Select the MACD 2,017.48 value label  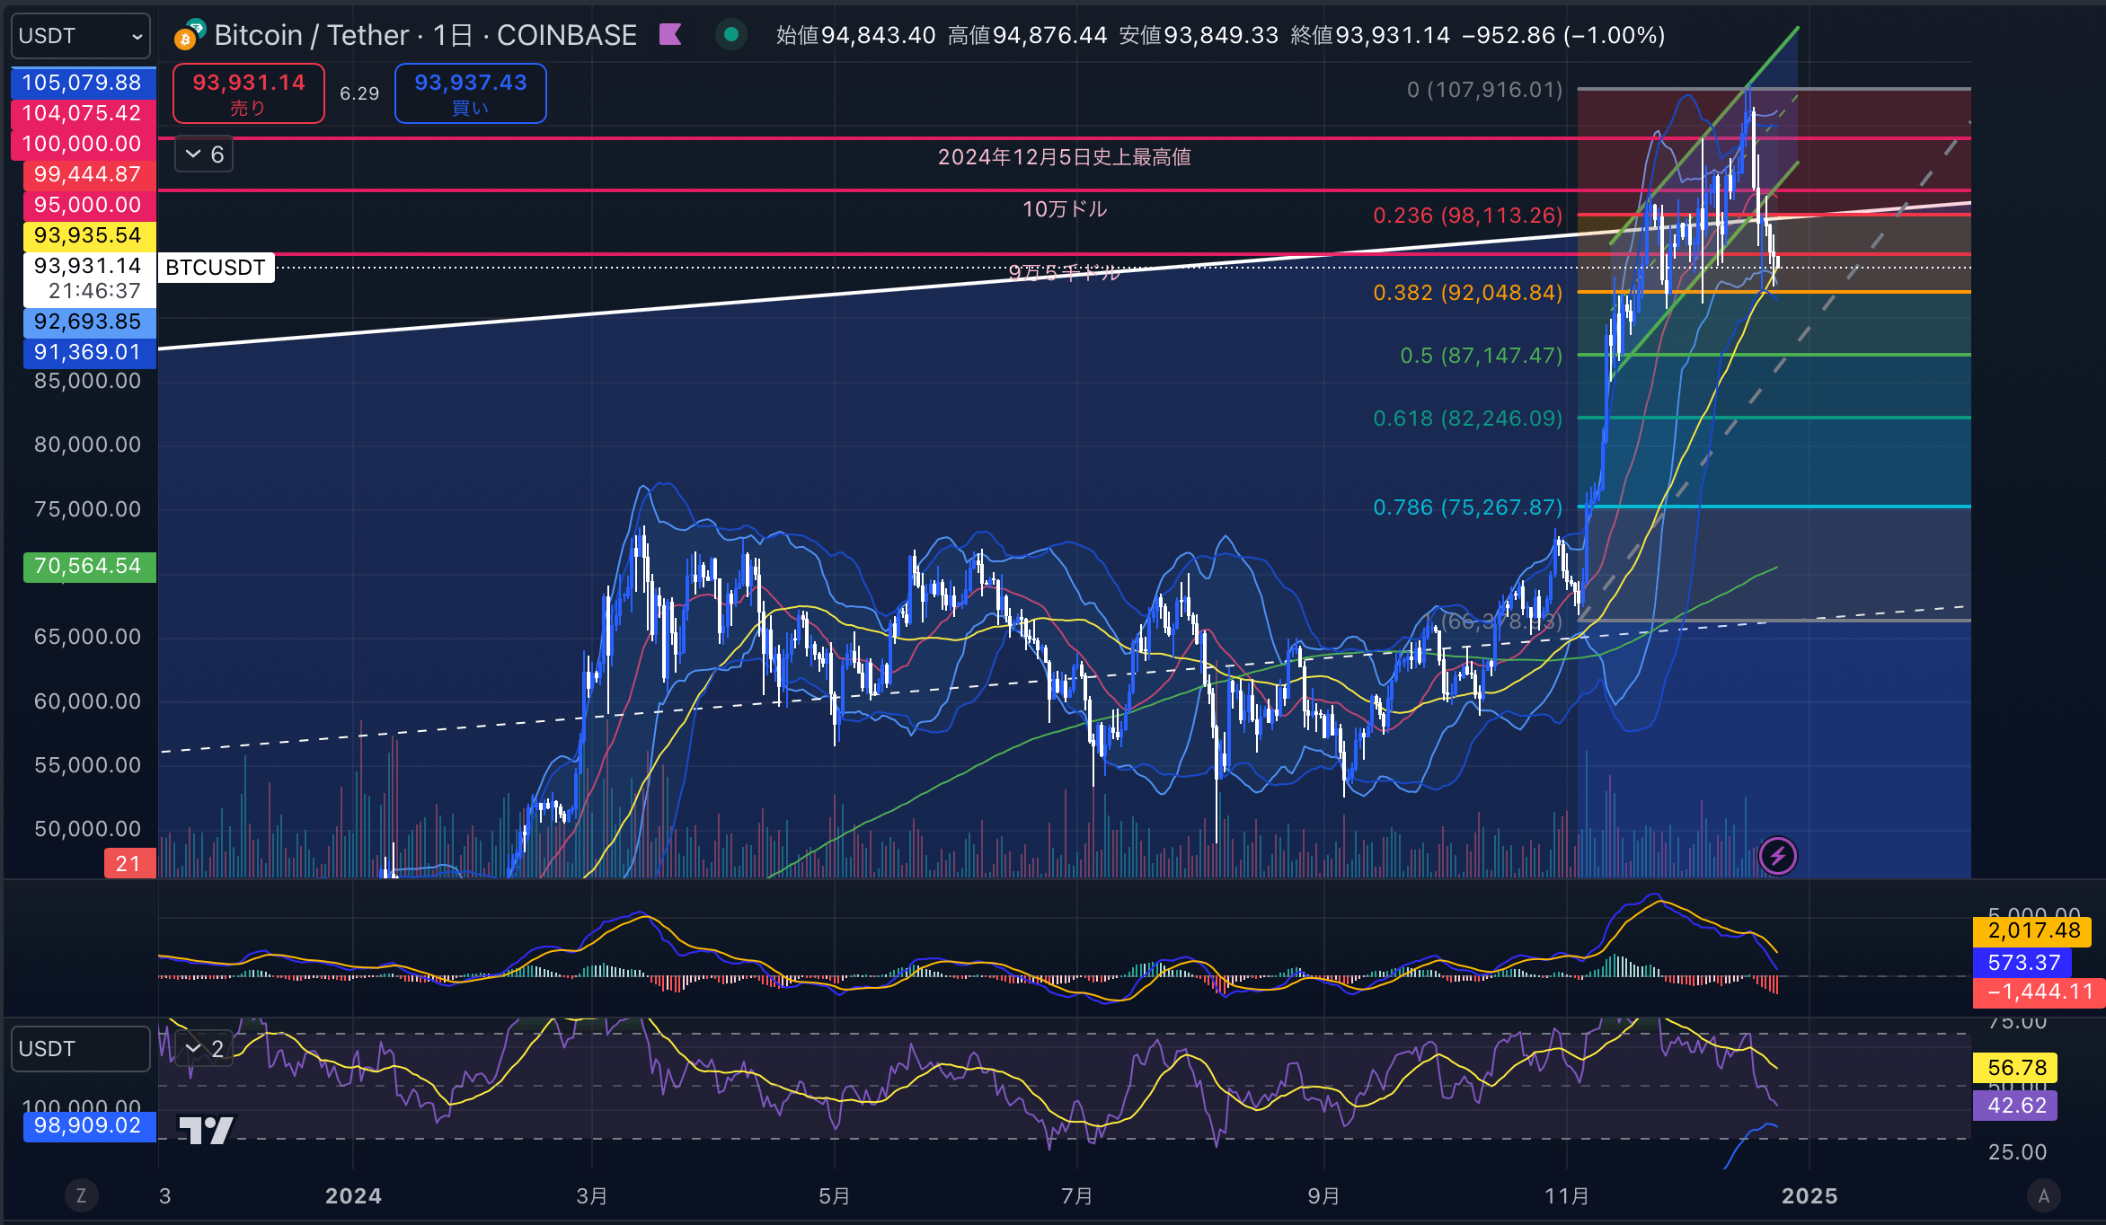2033,930
